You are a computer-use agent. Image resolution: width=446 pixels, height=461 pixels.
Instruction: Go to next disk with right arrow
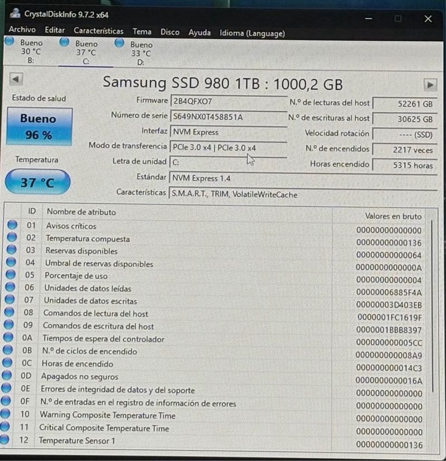430,85
